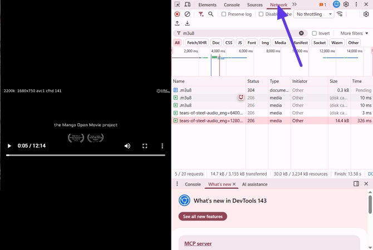The width and height of the screenshot is (373, 250).
Task: Sort requests by Type column
Action: 279,81
